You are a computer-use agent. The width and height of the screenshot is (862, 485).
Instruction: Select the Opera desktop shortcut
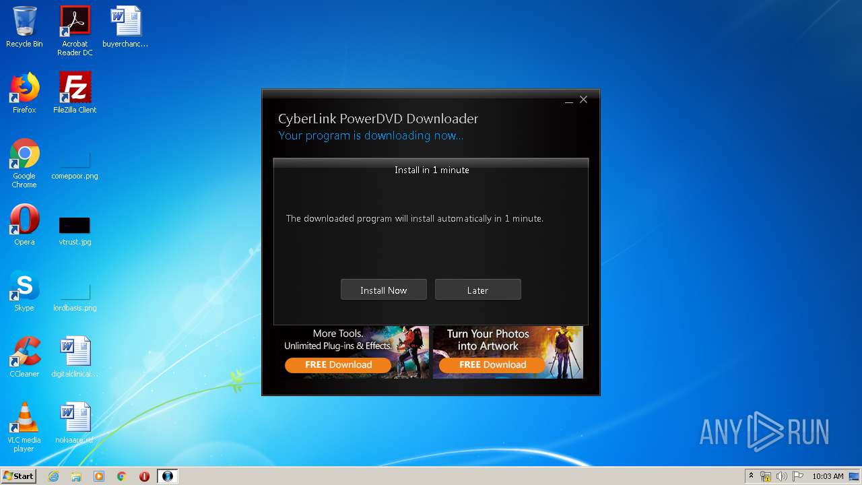[24, 225]
